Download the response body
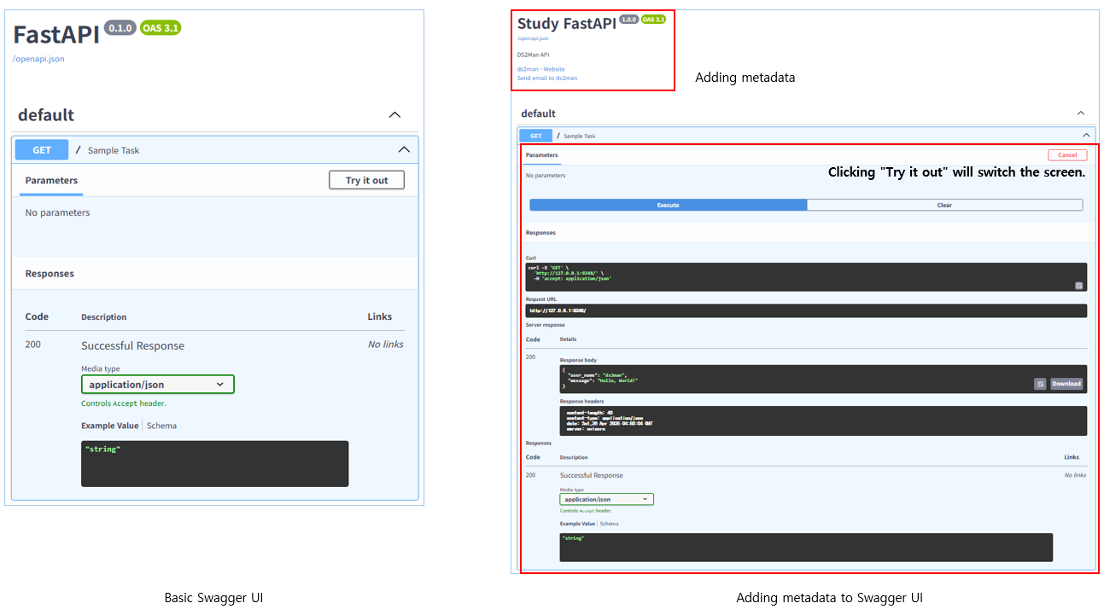Screen dimensions: 1104x609 point(1066,384)
